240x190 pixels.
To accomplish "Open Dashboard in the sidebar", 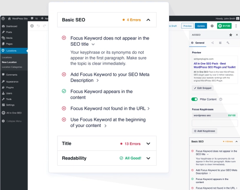I will (10, 26).
